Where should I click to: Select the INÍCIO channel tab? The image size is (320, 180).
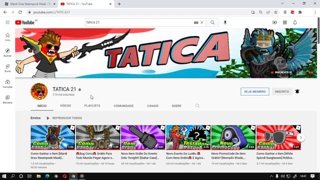42,105
